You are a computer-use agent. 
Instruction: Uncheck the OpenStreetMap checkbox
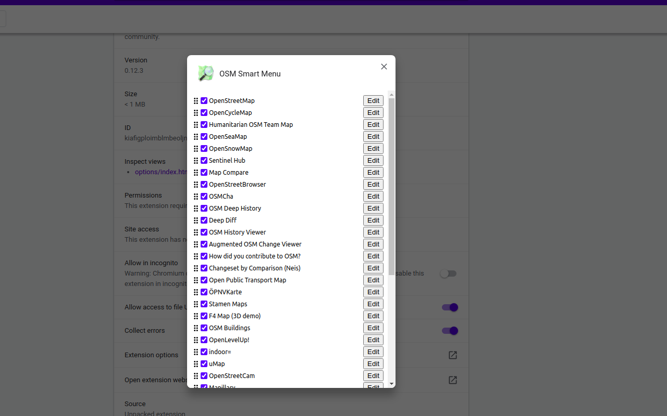point(204,100)
